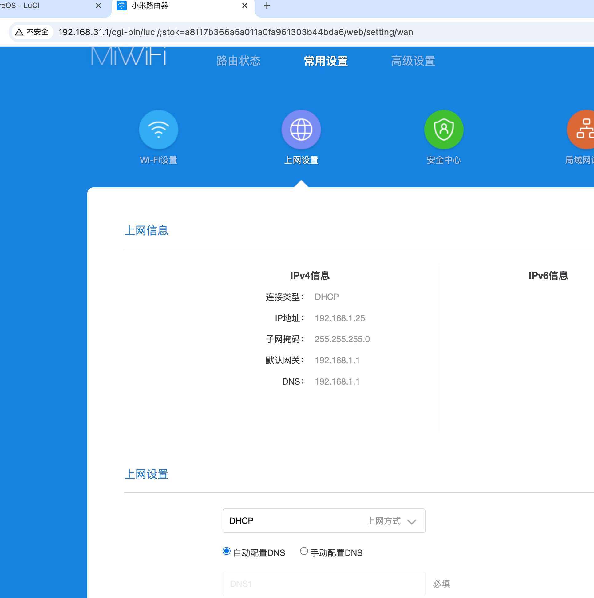This screenshot has height=598, width=594.
Task: Click the MiWiFi logo
Action: pos(129,56)
